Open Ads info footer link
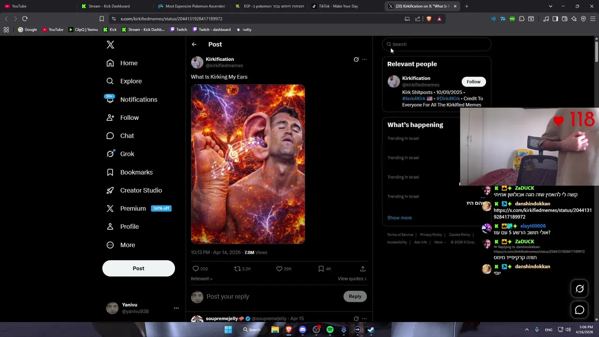 pyautogui.click(x=420, y=242)
